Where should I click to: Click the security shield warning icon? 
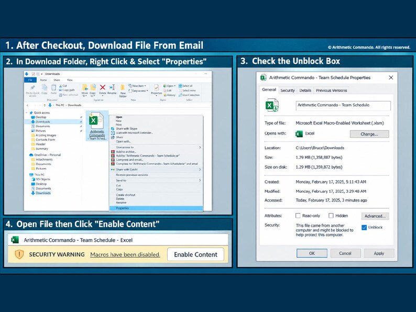[x=19, y=254]
